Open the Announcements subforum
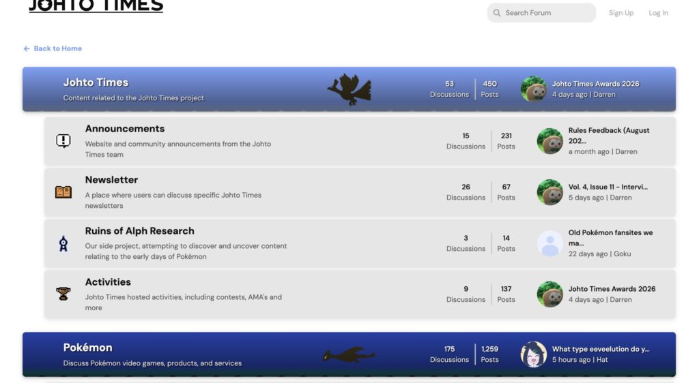The width and height of the screenshot is (699, 383). tap(125, 129)
